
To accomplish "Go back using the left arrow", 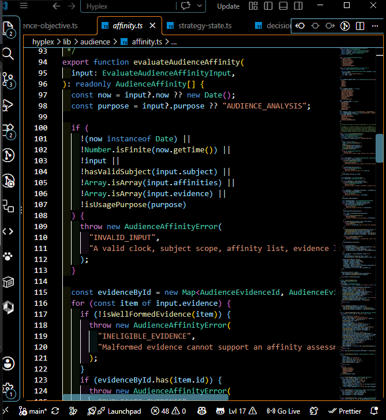I will pos(56,6).
